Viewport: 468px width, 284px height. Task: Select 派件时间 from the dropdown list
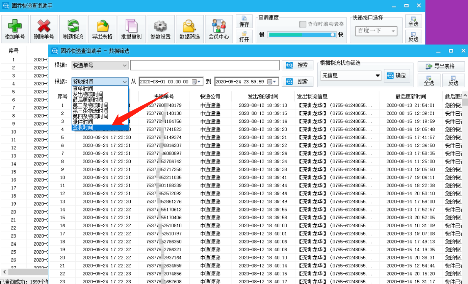100,121
